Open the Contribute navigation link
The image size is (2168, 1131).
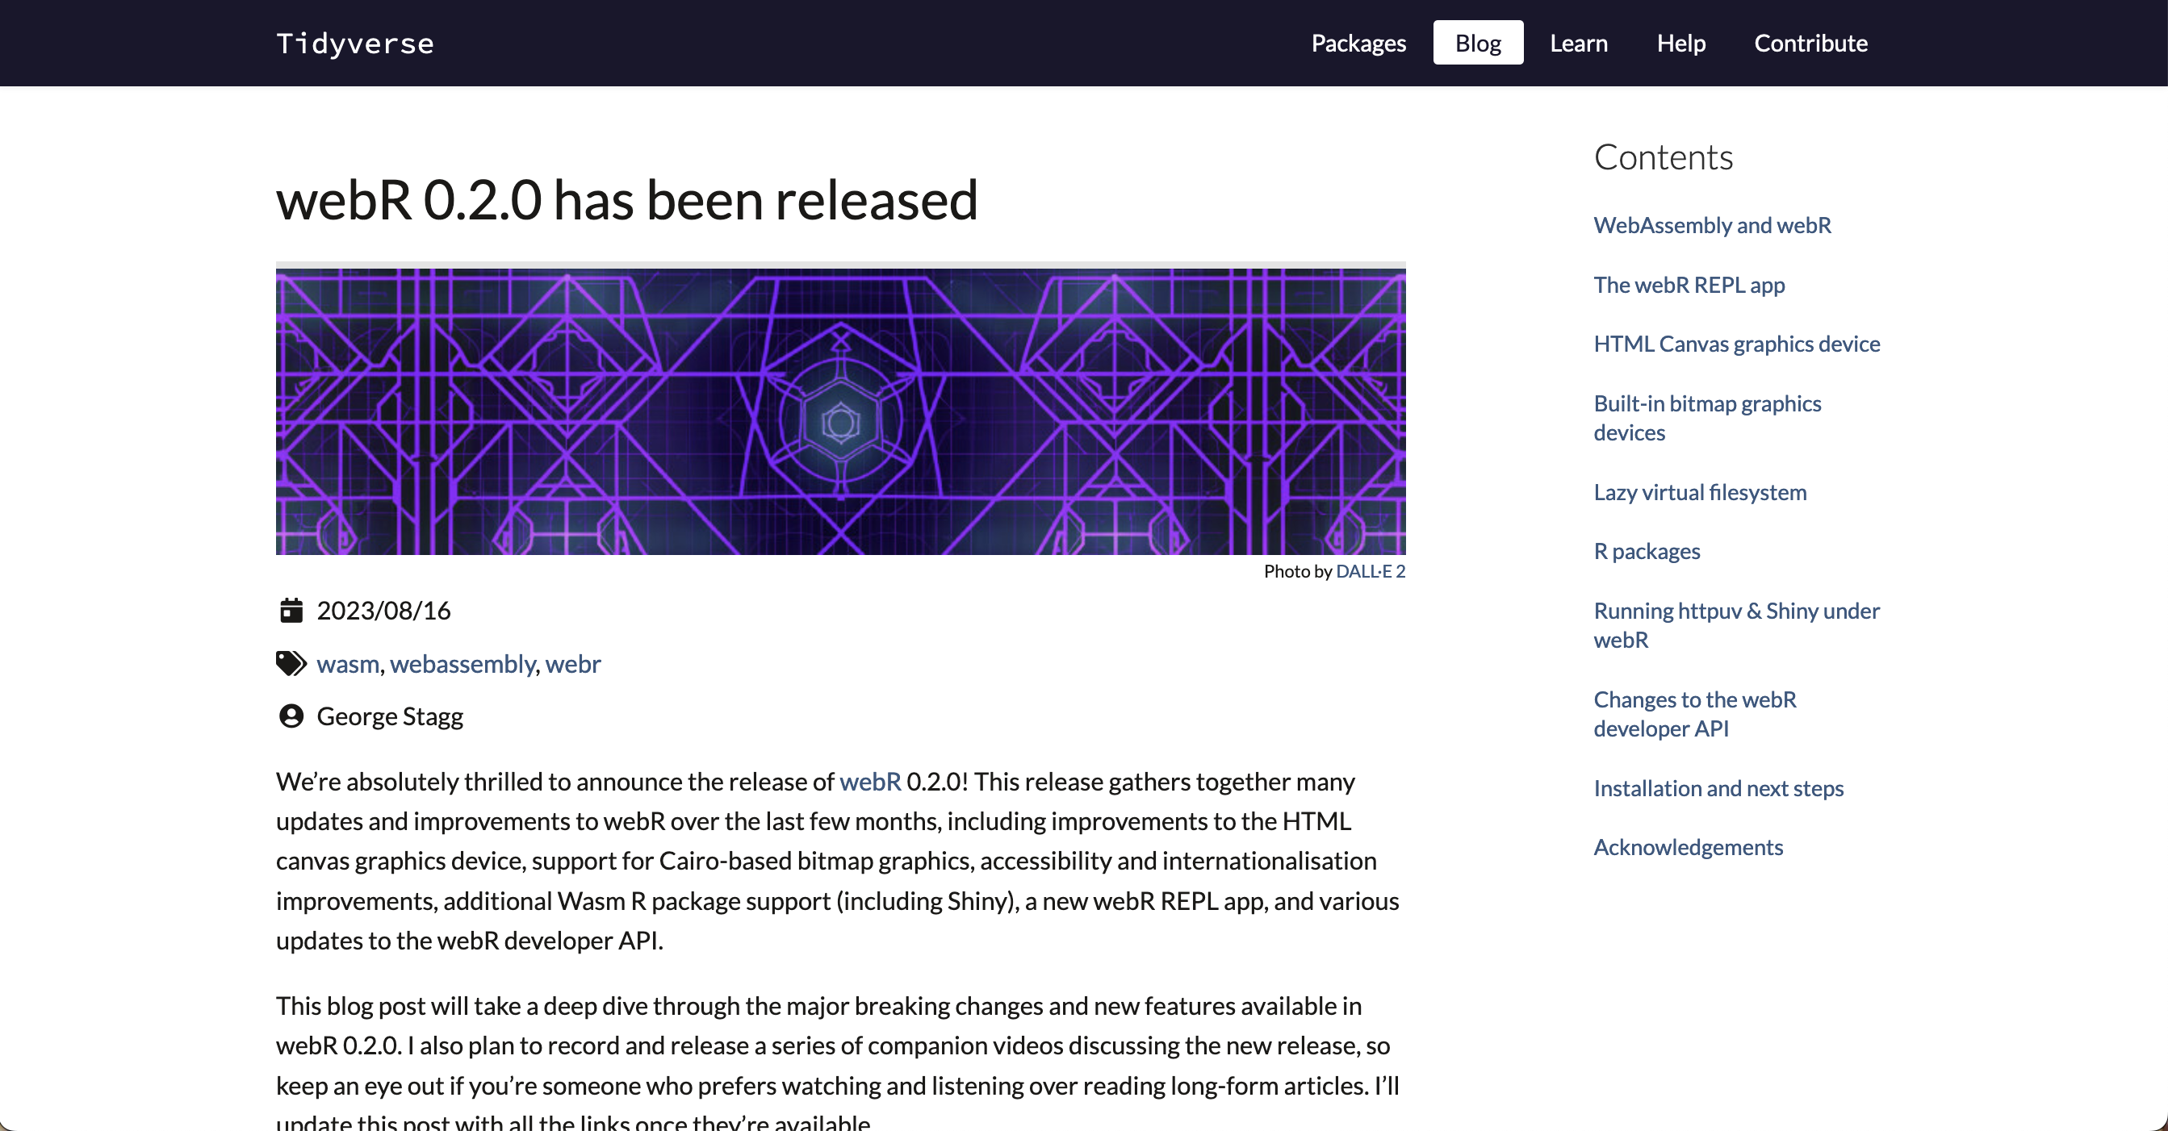[1810, 44]
